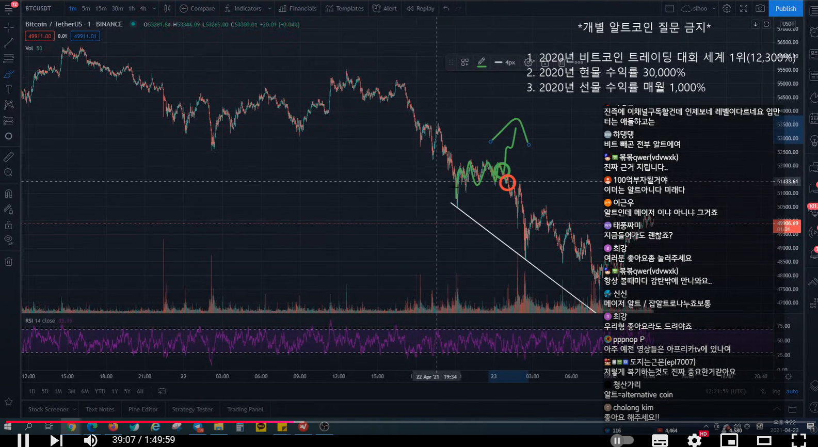Toggle lock all drawing tools
818x447 pixels.
point(9,225)
